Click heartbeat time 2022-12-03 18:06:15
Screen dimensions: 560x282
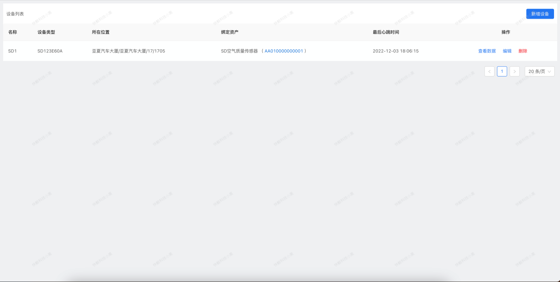pos(396,51)
